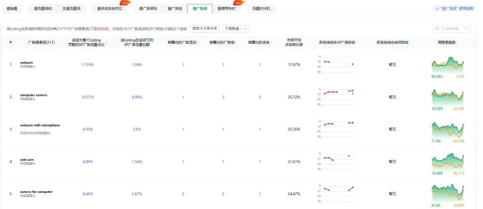Click the 4.93% traffic share value

coord(88,129)
